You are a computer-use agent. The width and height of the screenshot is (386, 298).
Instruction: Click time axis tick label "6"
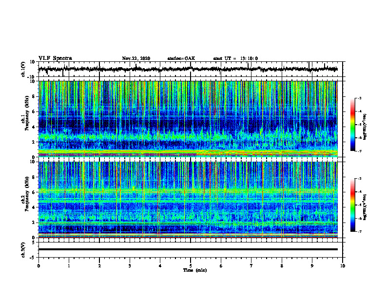(221, 266)
